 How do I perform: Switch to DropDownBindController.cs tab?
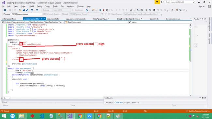[129, 19]
